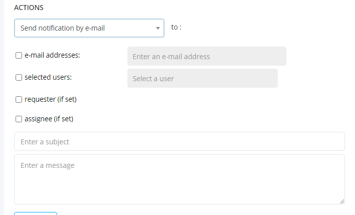Tick the selected users checkbox
355x215 pixels.
(x=19, y=78)
